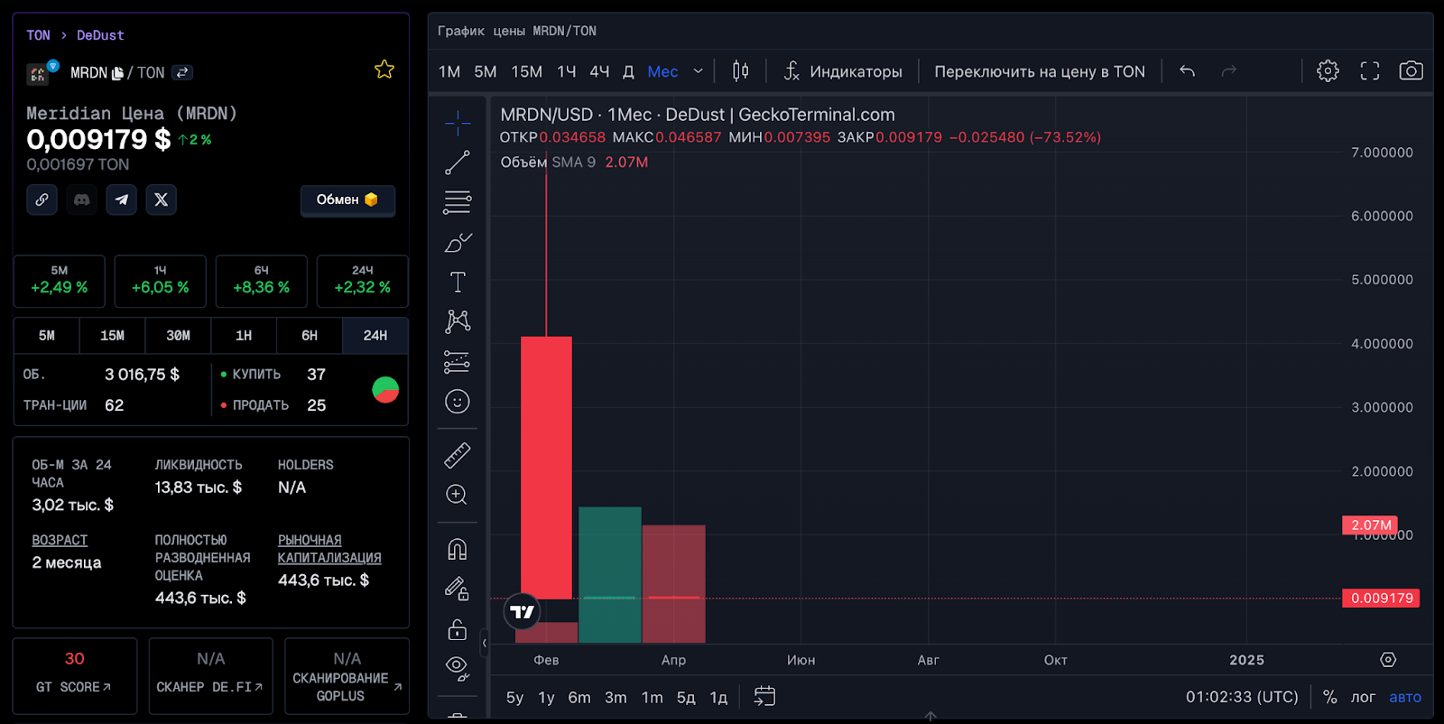
Task: Open the emoji icons tool
Action: (458, 401)
